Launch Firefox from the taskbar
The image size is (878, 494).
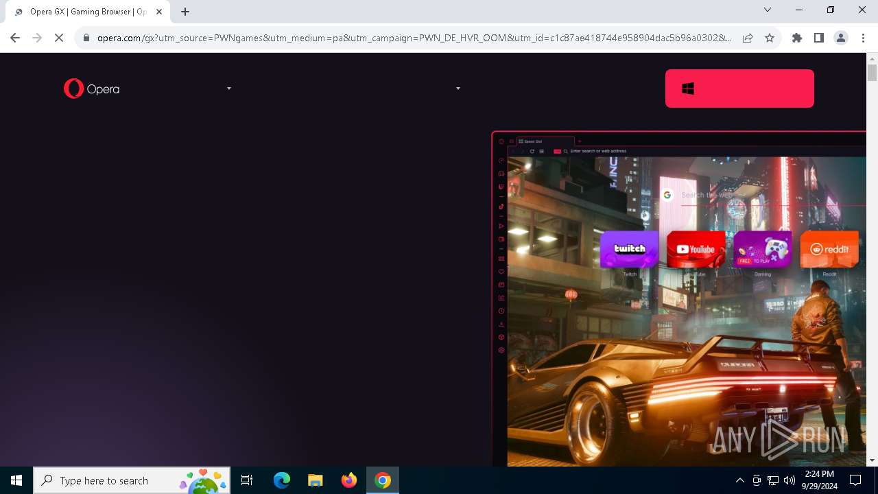pos(349,480)
